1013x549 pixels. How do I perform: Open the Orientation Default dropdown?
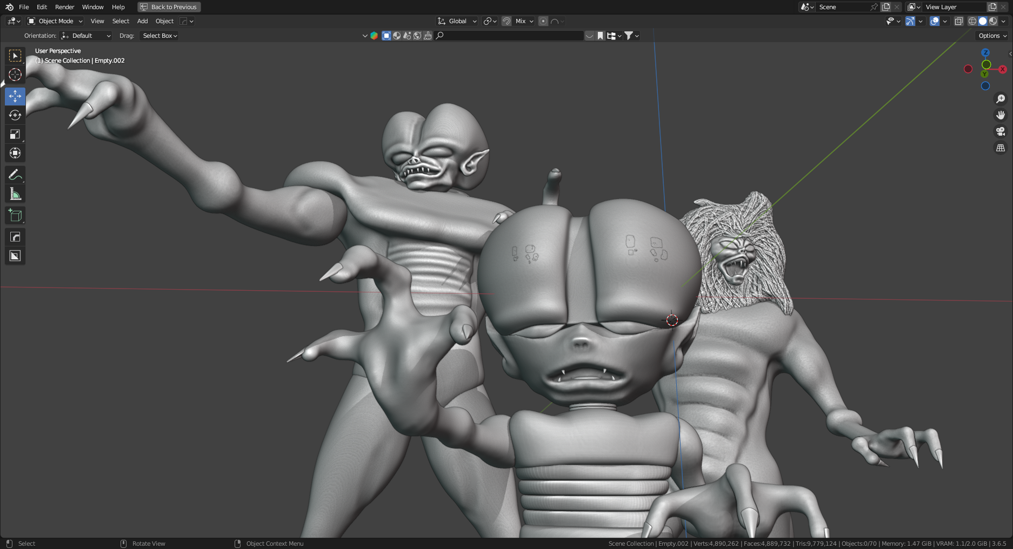pyautogui.click(x=86, y=36)
